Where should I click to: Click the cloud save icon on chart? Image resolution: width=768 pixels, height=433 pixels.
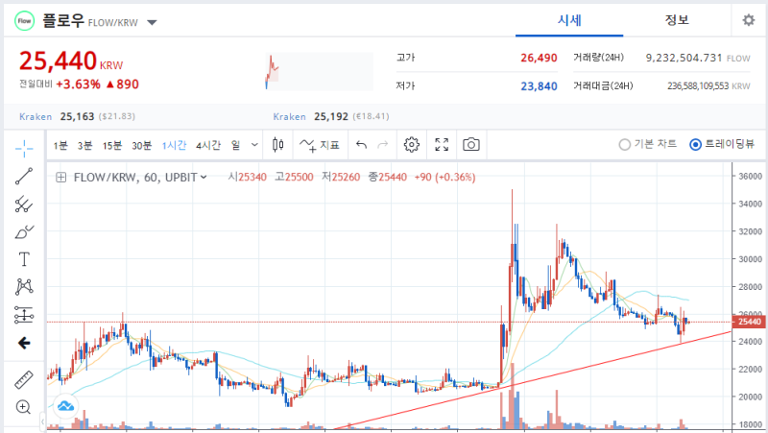(x=65, y=405)
